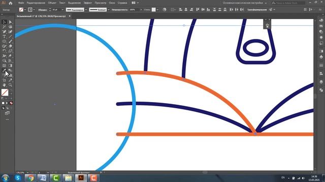Open the Файл menu
This screenshot has height=182, width=325.
click(21, 3)
